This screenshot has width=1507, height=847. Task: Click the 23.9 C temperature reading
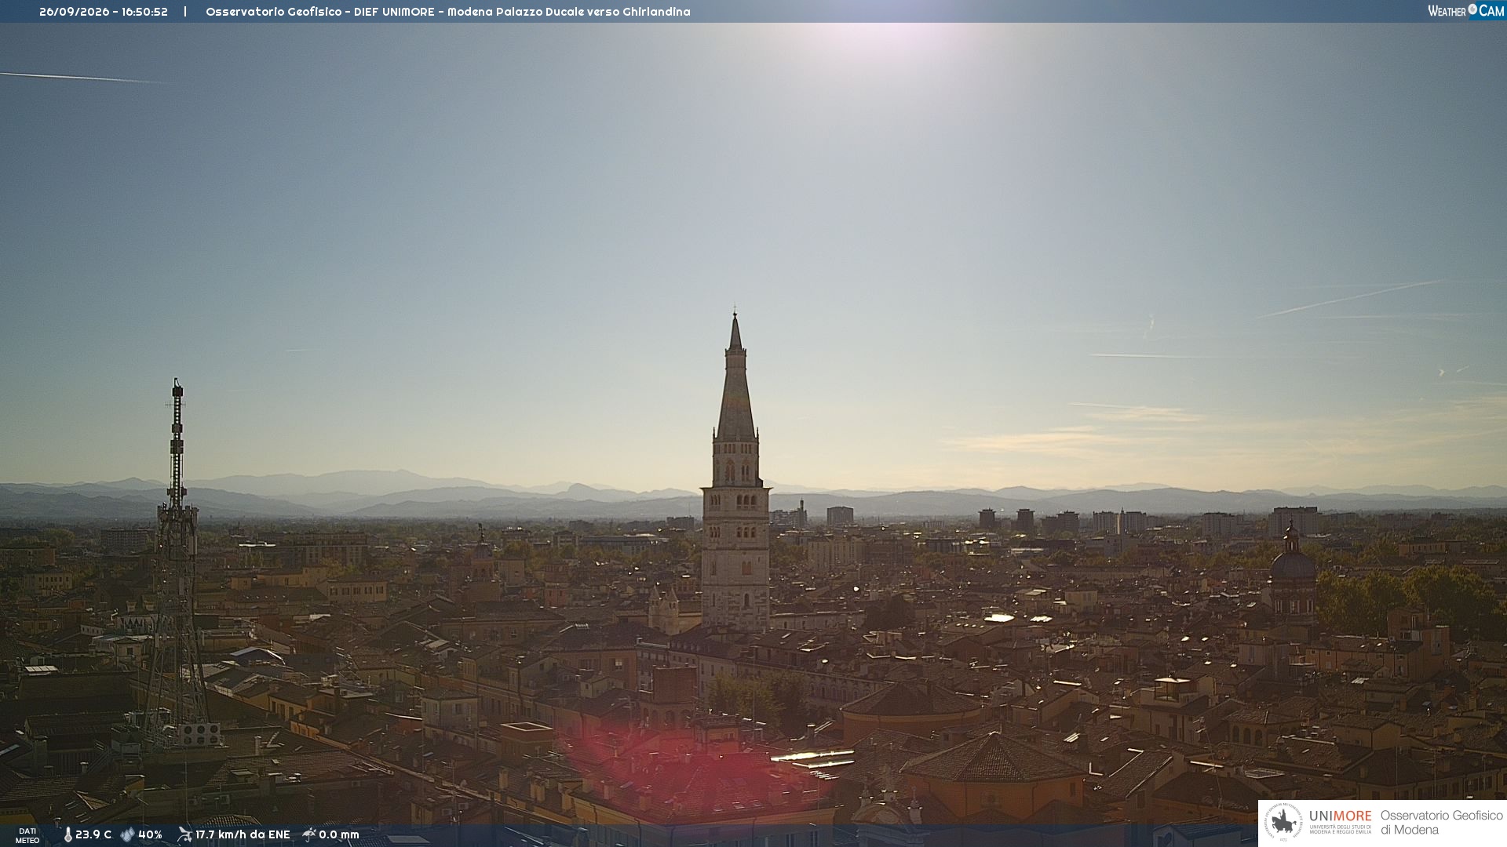(93, 835)
